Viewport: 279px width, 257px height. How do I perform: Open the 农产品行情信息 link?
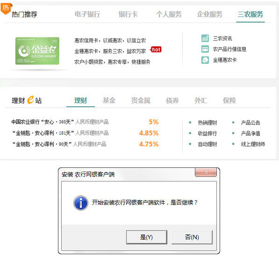[x=229, y=49]
